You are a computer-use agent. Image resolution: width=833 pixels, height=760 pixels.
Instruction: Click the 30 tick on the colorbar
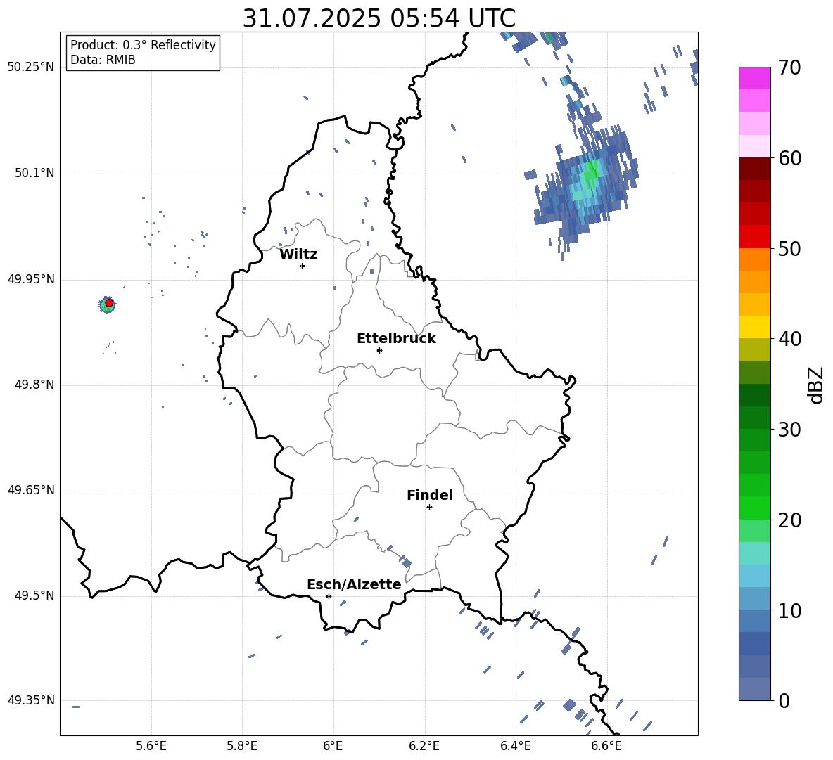pyautogui.click(x=789, y=430)
